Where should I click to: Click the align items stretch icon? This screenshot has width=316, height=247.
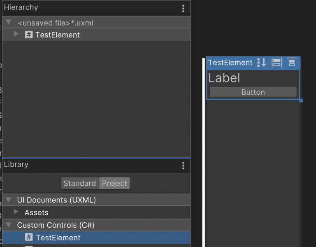276,63
